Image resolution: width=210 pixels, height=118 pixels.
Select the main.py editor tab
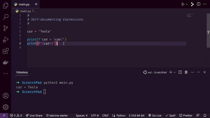[x=26, y=4]
